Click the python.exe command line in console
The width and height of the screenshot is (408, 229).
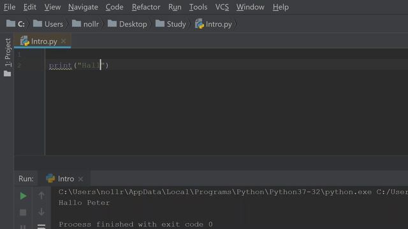pos(233,192)
